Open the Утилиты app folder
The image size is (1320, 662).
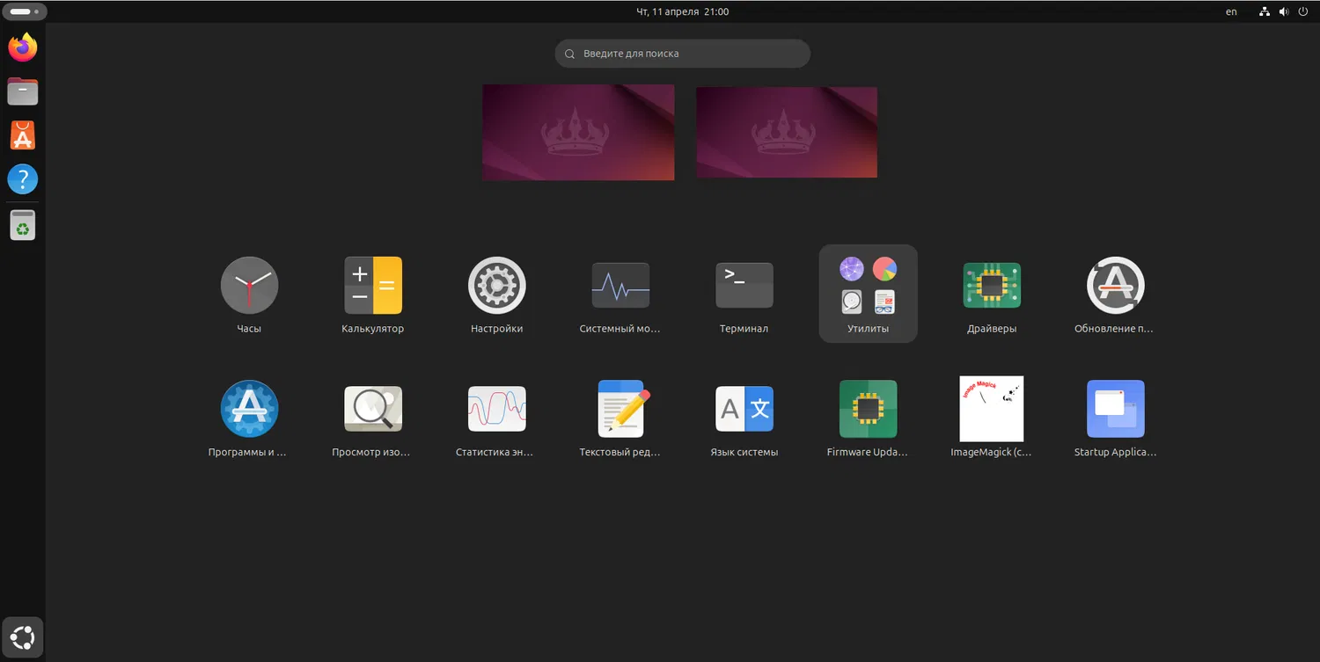tap(868, 295)
